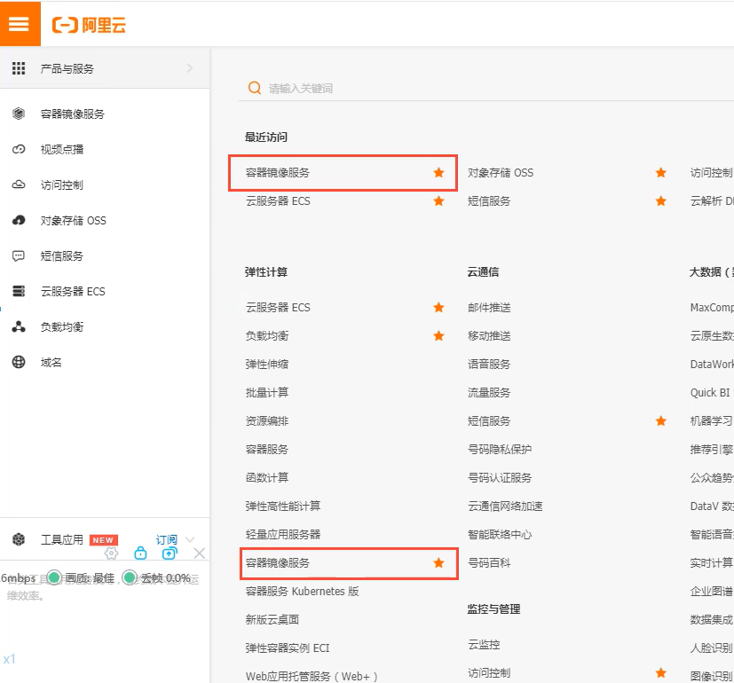Open 域名 from the sidebar

click(51, 362)
